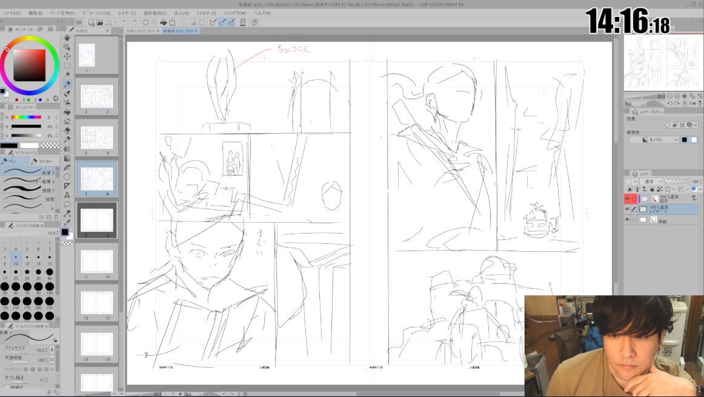The width and height of the screenshot is (704, 397).
Task: Click the Fill toolbar icon
Action: 164,22
